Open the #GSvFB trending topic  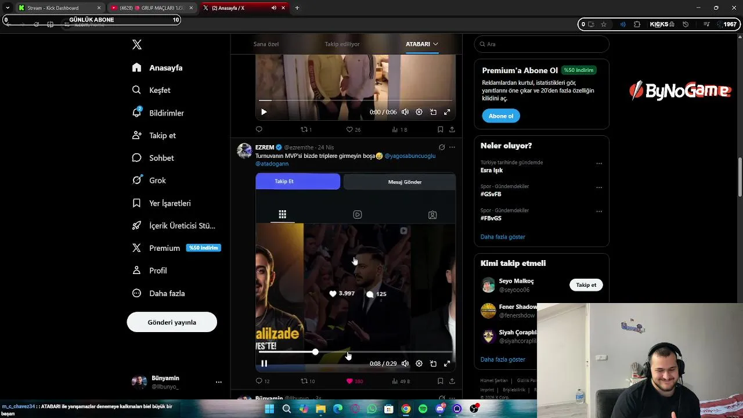coord(490,194)
